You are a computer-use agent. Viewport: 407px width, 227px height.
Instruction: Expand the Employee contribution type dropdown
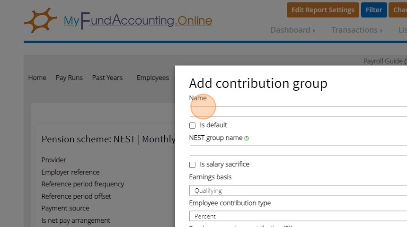(298, 216)
